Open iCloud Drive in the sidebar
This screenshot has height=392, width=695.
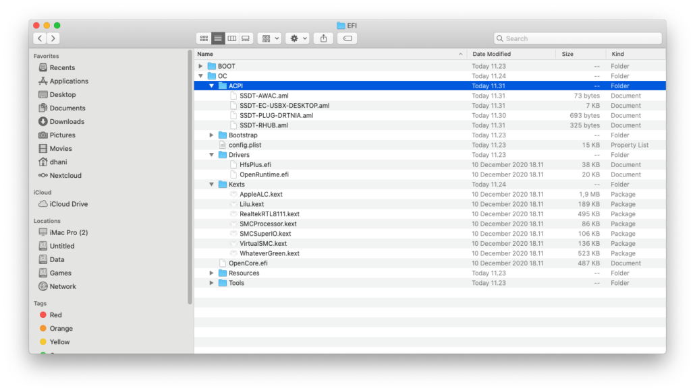coord(68,204)
